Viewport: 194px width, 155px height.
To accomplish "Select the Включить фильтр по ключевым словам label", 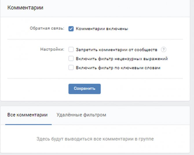I will (x=118, y=68).
